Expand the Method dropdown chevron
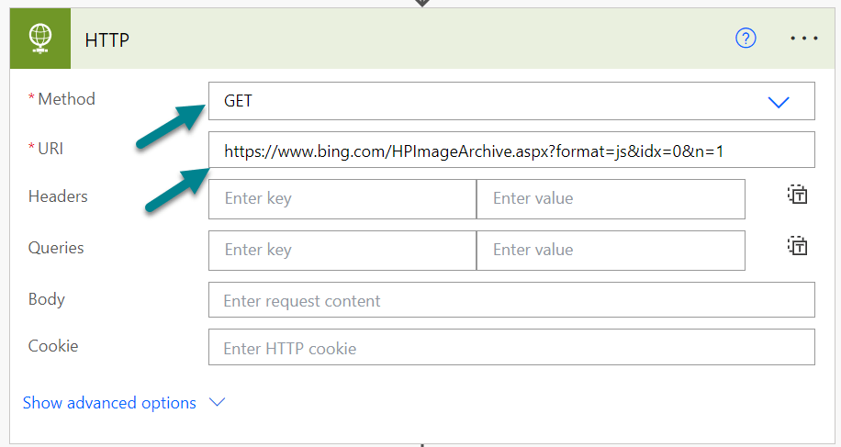 pos(779,102)
